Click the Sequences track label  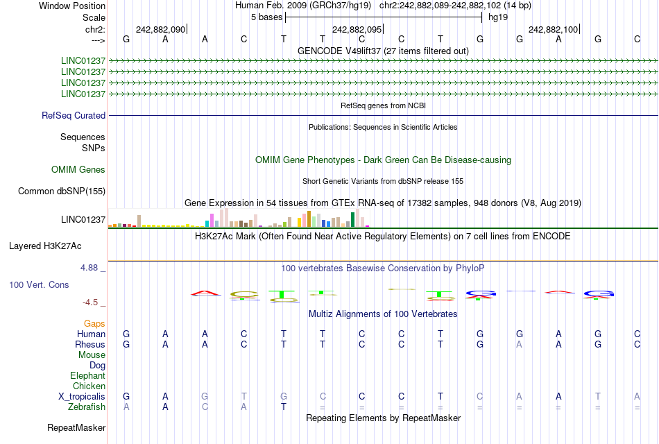[83, 137]
